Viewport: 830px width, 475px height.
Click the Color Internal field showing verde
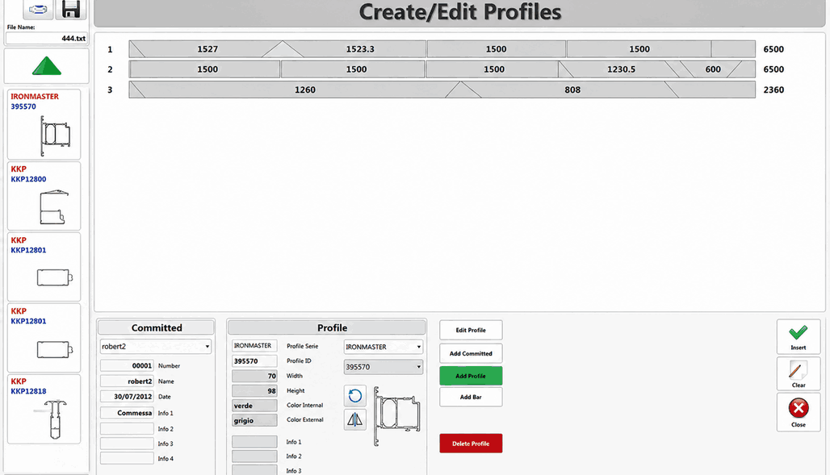(x=254, y=405)
